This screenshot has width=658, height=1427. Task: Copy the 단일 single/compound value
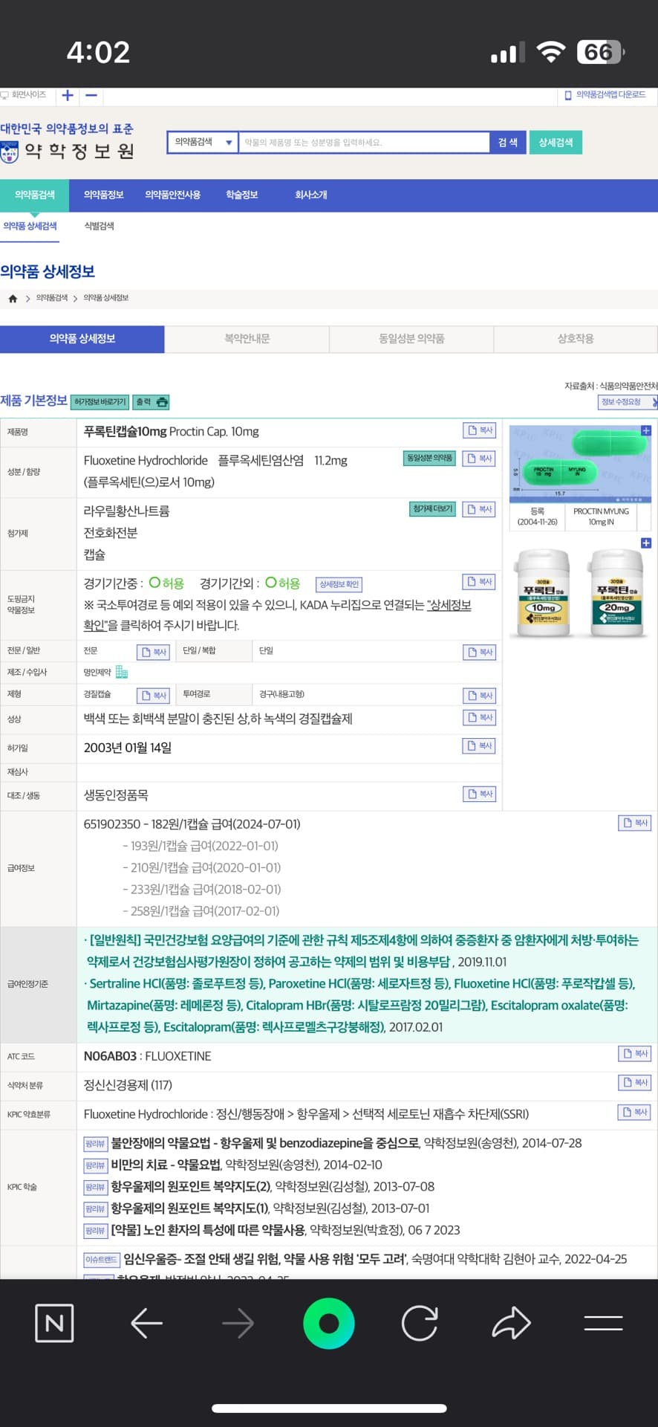(479, 652)
